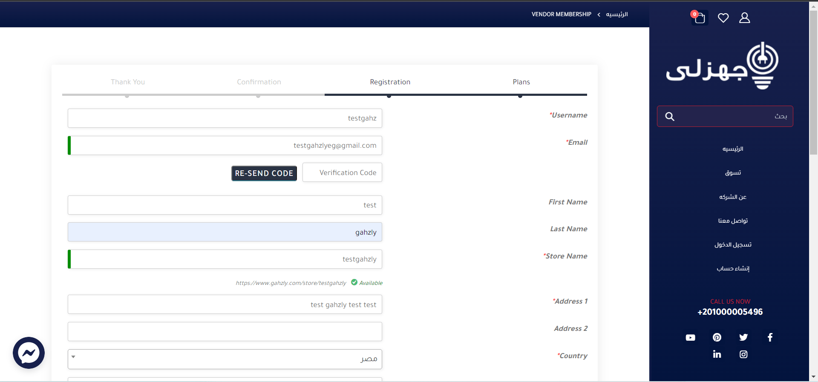Open the LinkedIn social icon
This screenshot has height=382, width=818.
coord(717,354)
